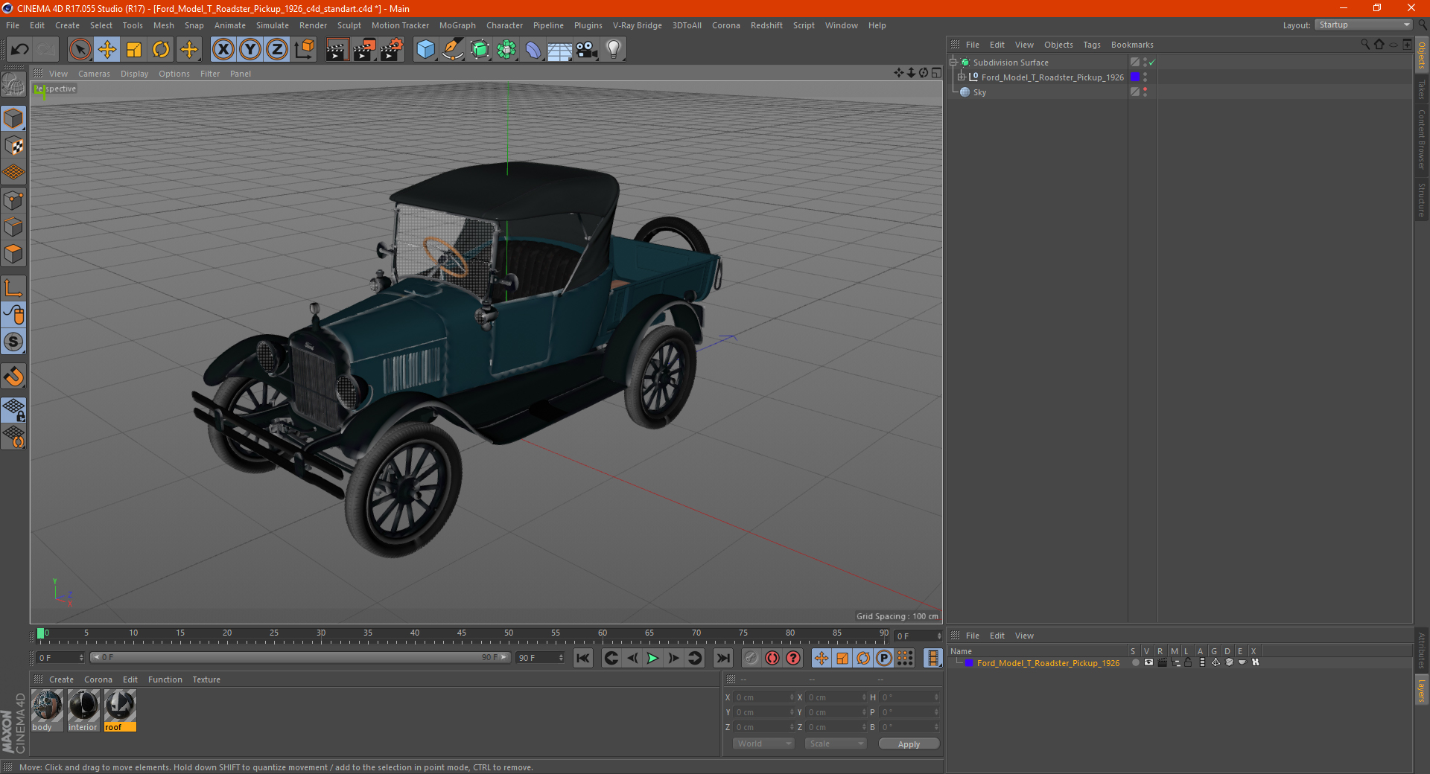
Task: Toggle Sky visibility dots
Action: [1145, 92]
